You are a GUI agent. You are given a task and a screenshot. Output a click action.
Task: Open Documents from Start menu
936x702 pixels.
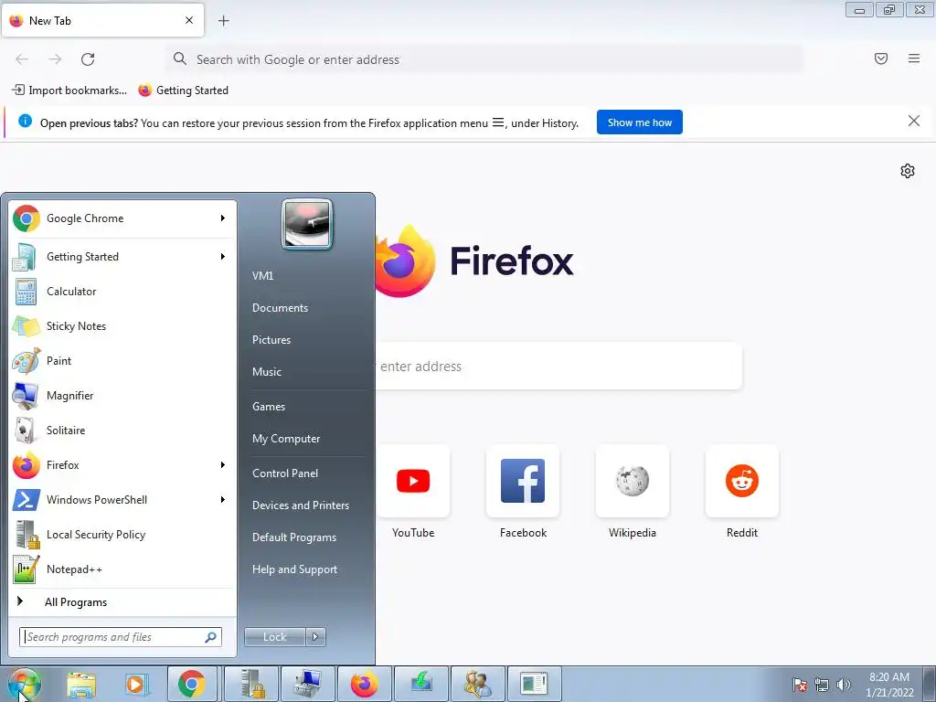(280, 308)
